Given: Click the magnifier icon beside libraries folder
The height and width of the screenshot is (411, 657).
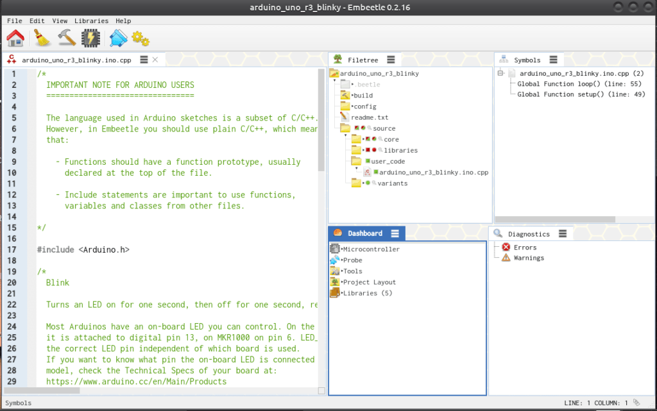Looking at the screenshot, I should pyautogui.click(x=380, y=150).
